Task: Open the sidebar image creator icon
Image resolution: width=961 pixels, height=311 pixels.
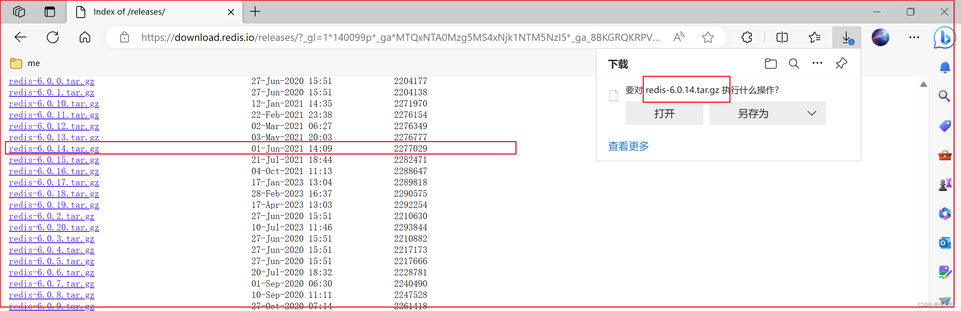Action: pyautogui.click(x=944, y=272)
